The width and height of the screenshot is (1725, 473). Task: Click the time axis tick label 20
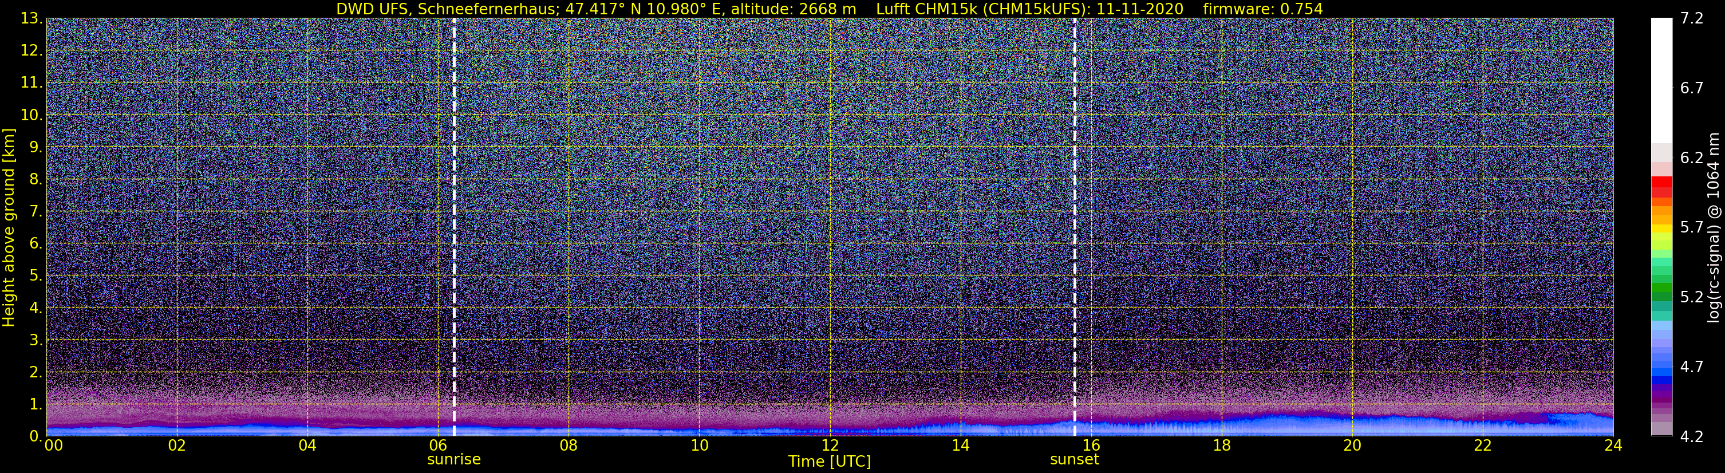1352,446
